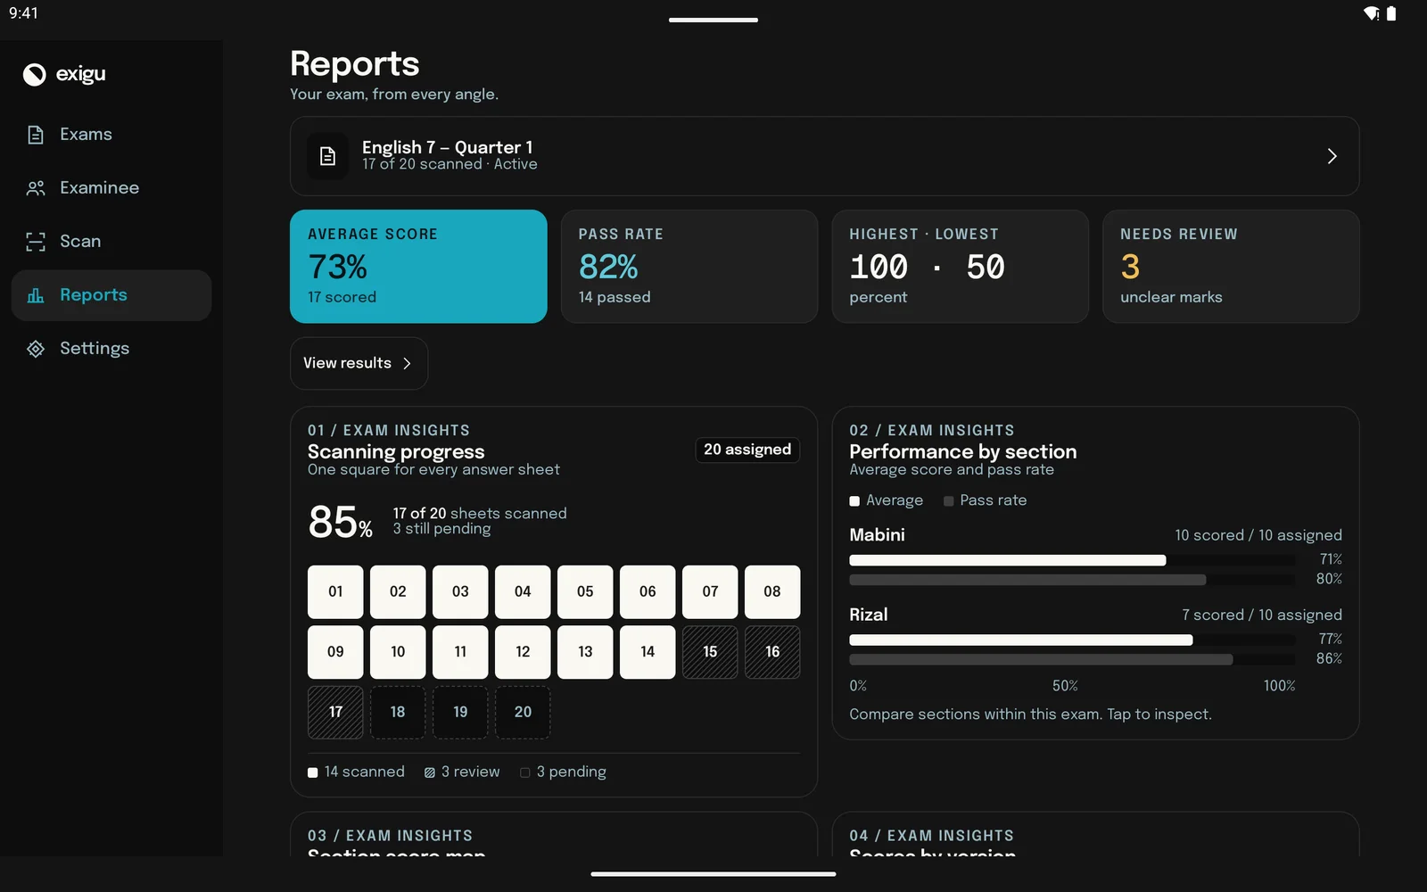The image size is (1427, 892).
Task: Click '7 scored / 10 assigned' text
Action: click(1262, 615)
